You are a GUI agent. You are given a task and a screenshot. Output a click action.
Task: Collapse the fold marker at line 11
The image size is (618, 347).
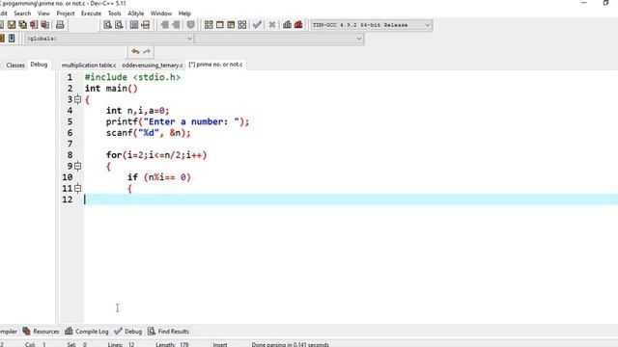coord(78,189)
